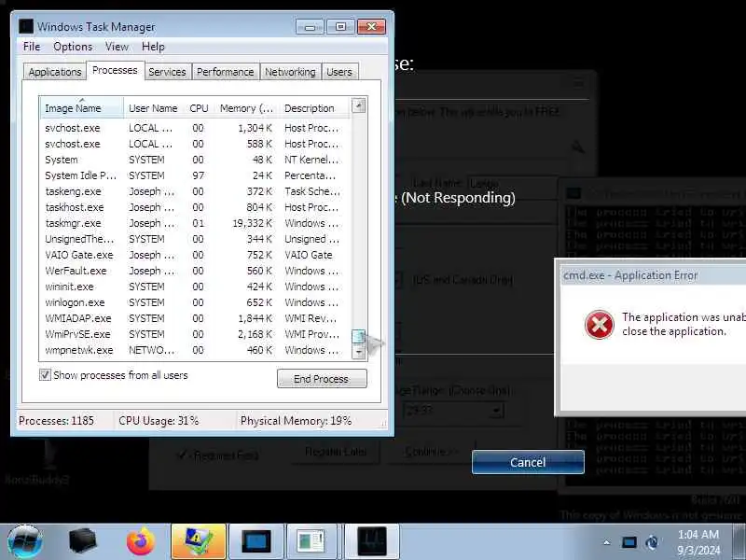Click the CPU Usage: 31% status bar entry

pos(159,421)
